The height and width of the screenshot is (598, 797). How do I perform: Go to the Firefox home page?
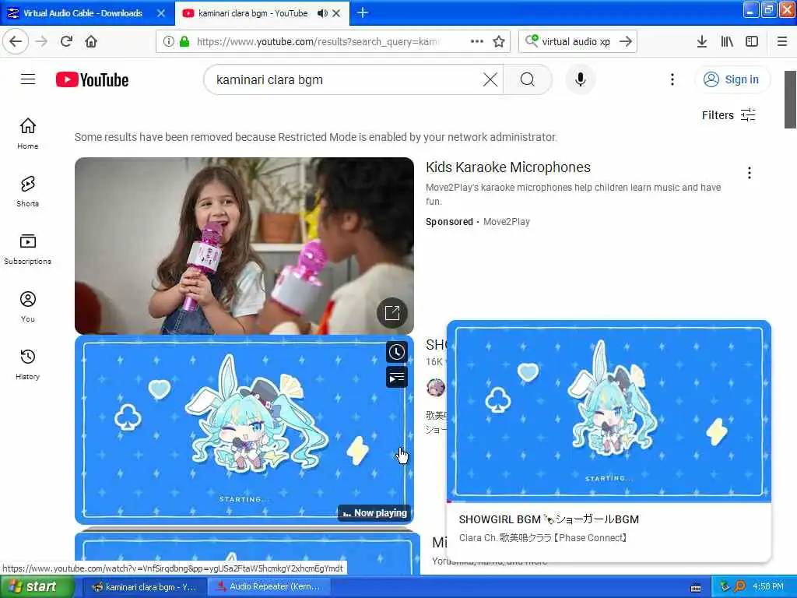(91, 41)
